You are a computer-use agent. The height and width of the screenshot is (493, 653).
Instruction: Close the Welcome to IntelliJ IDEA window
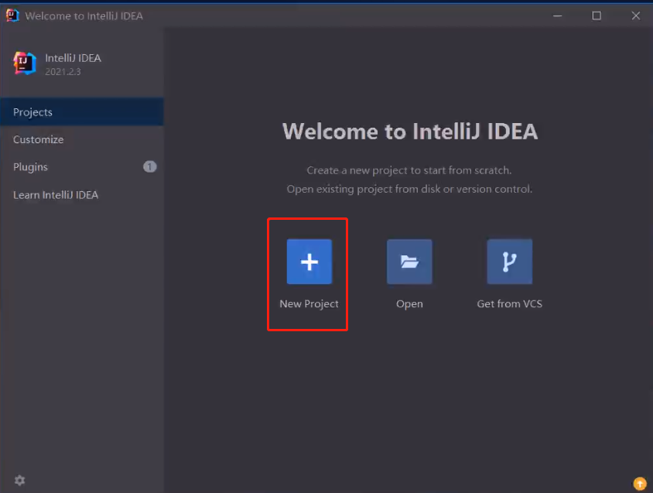tap(635, 15)
